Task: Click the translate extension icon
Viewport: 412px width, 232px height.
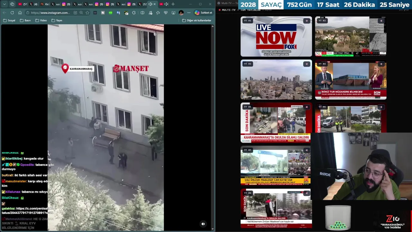Action: (118, 13)
